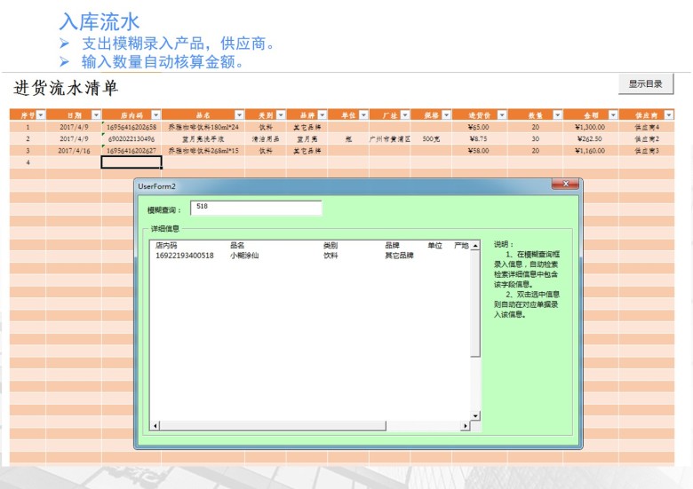Click the 店内码 header in the result list
The width and height of the screenshot is (693, 489).
pos(166,245)
